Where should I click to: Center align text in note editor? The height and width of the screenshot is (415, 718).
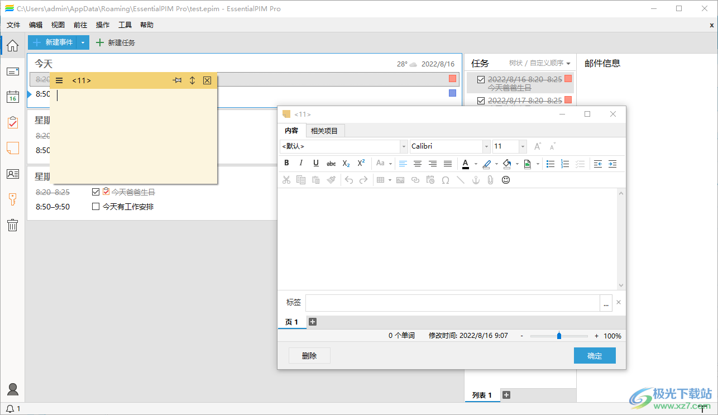pyautogui.click(x=418, y=164)
